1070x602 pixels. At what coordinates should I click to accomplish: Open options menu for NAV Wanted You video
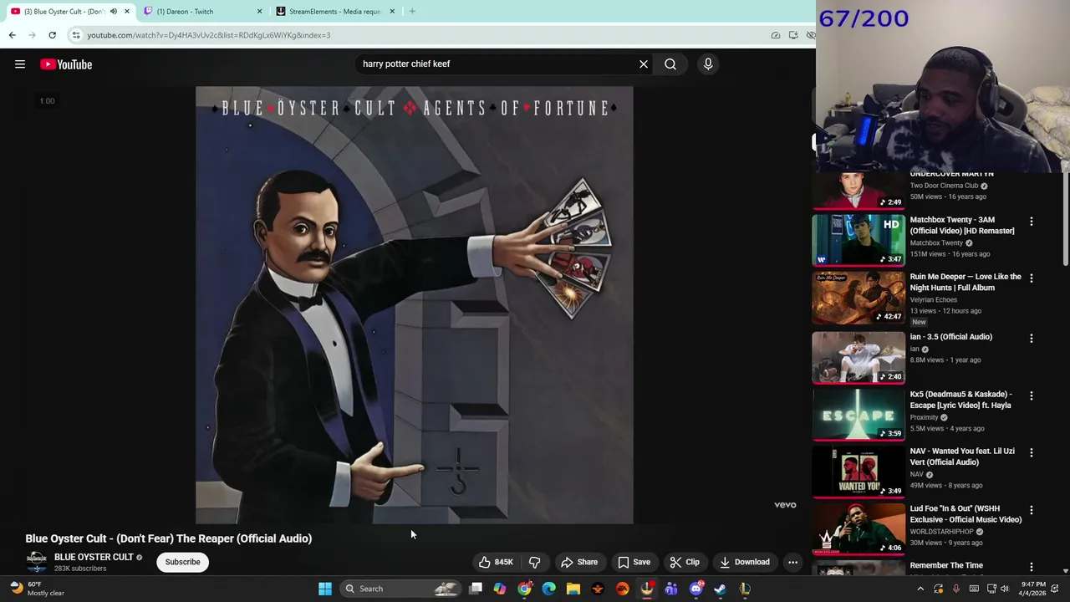(x=1031, y=452)
